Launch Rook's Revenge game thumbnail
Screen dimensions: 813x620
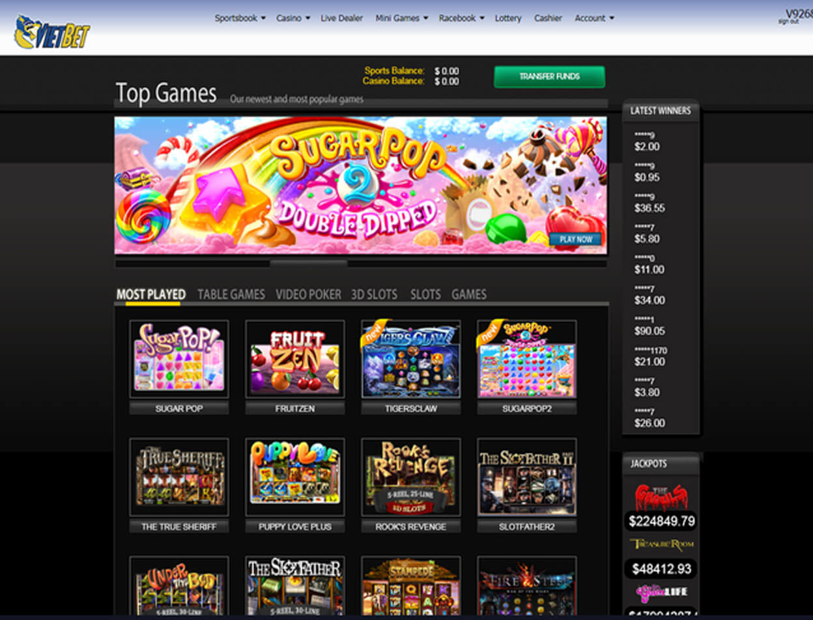411,477
